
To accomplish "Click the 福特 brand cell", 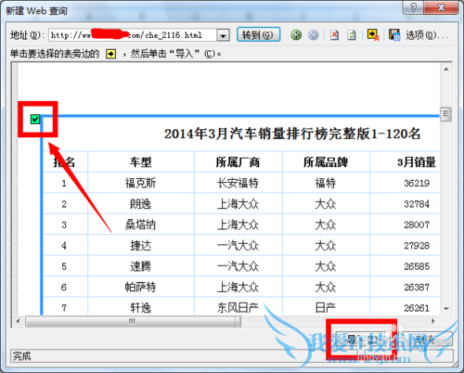I will [x=326, y=183].
